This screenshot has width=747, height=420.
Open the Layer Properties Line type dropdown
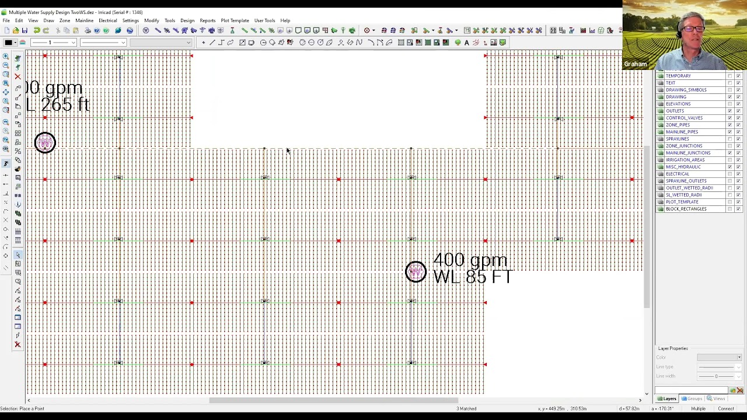(719, 367)
